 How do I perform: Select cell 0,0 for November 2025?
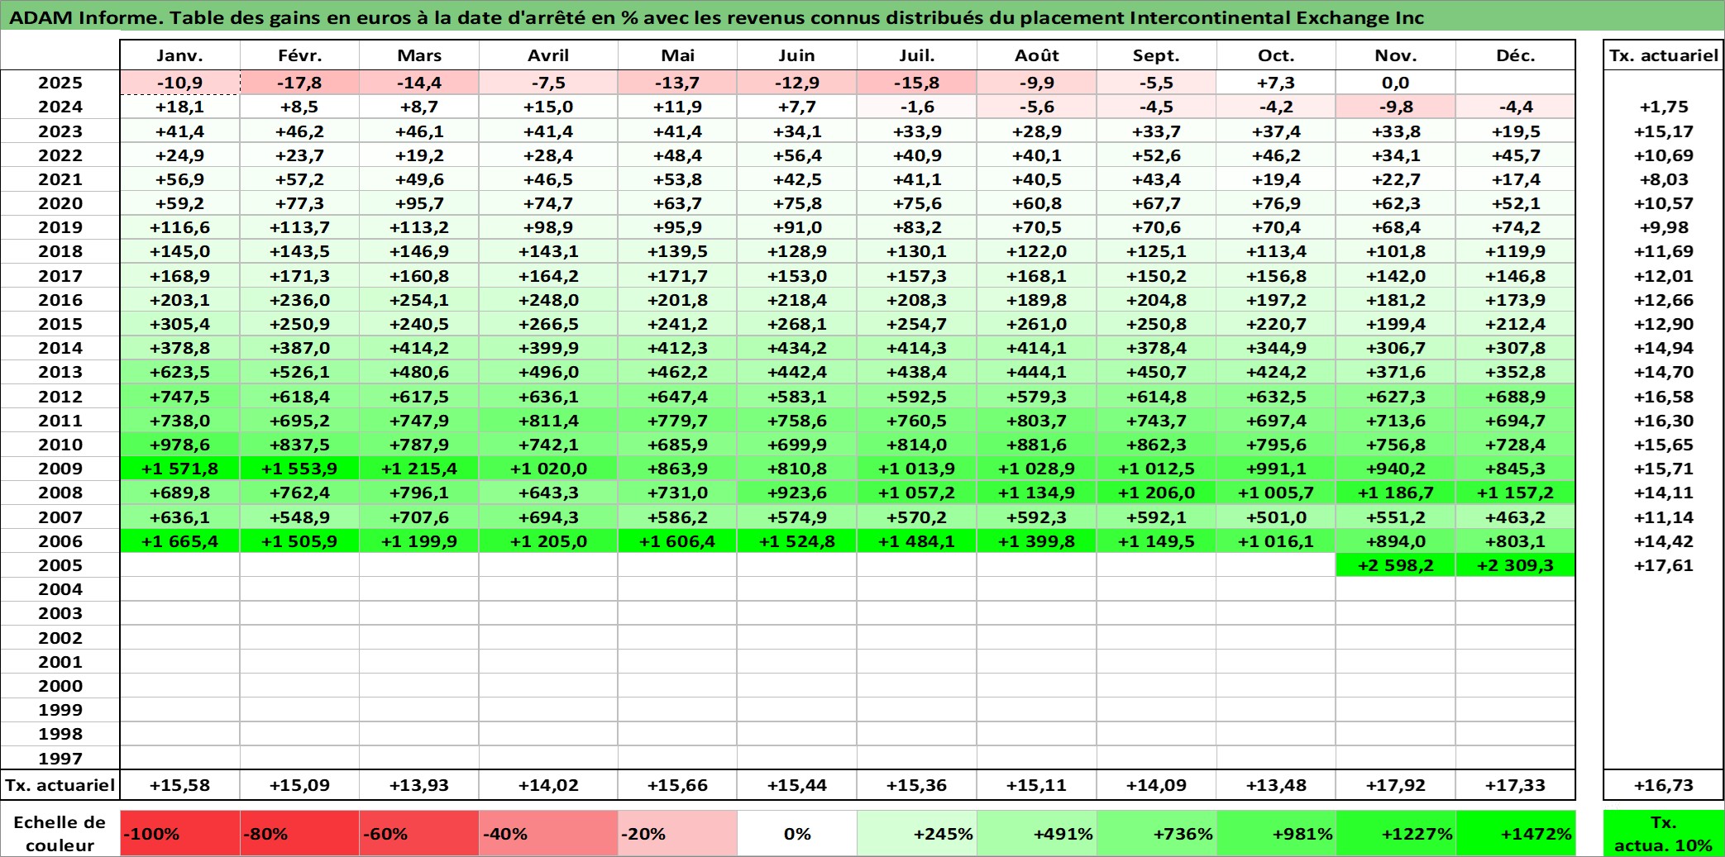[1396, 83]
